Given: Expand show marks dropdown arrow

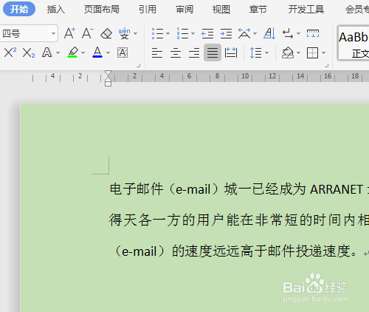Looking at the screenshot, I should (298, 33).
